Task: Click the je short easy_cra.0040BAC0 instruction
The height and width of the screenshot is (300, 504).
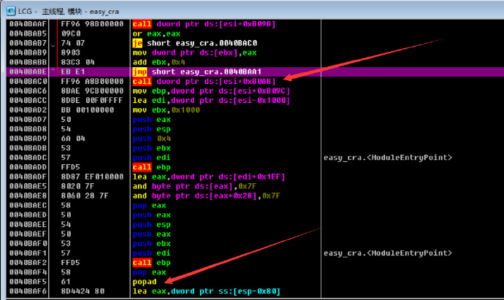Action: click(195, 43)
